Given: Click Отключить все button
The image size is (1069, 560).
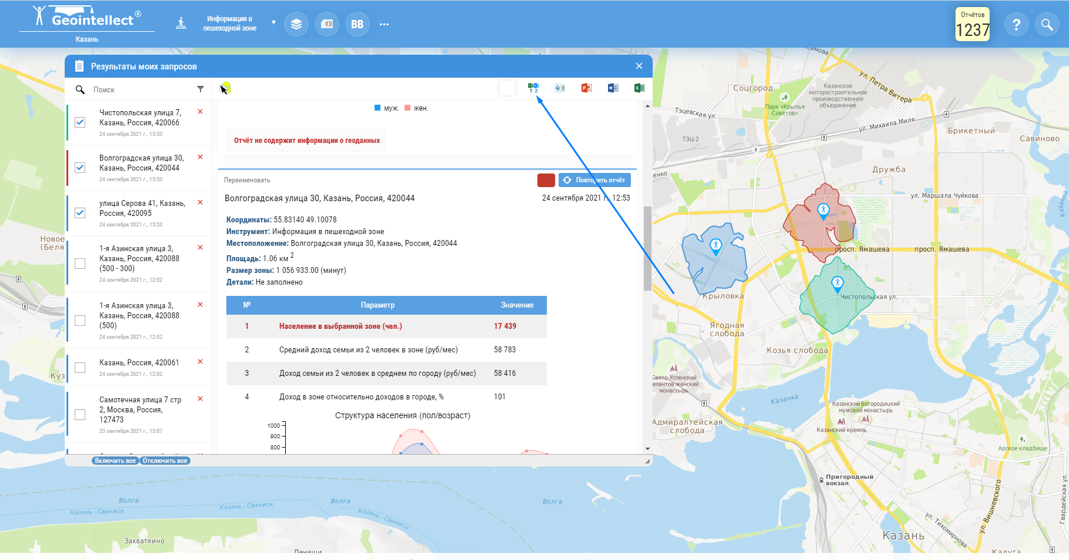Looking at the screenshot, I should tap(165, 461).
